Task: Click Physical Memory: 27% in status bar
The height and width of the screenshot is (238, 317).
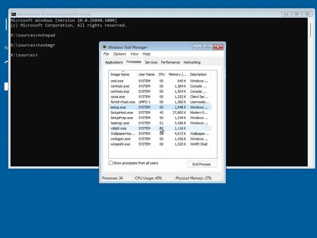Action: [x=193, y=178]
